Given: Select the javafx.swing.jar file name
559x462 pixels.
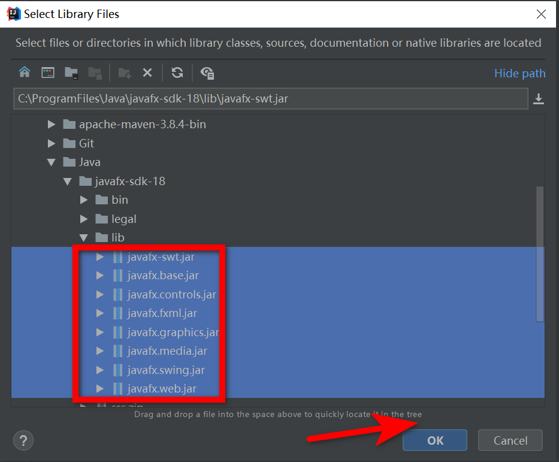Looking at the screenshot, I should (x=166, y=370).
